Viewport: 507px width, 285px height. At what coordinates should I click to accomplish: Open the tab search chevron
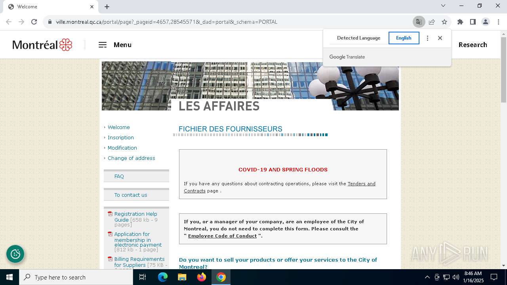click(x=443, y=6)
